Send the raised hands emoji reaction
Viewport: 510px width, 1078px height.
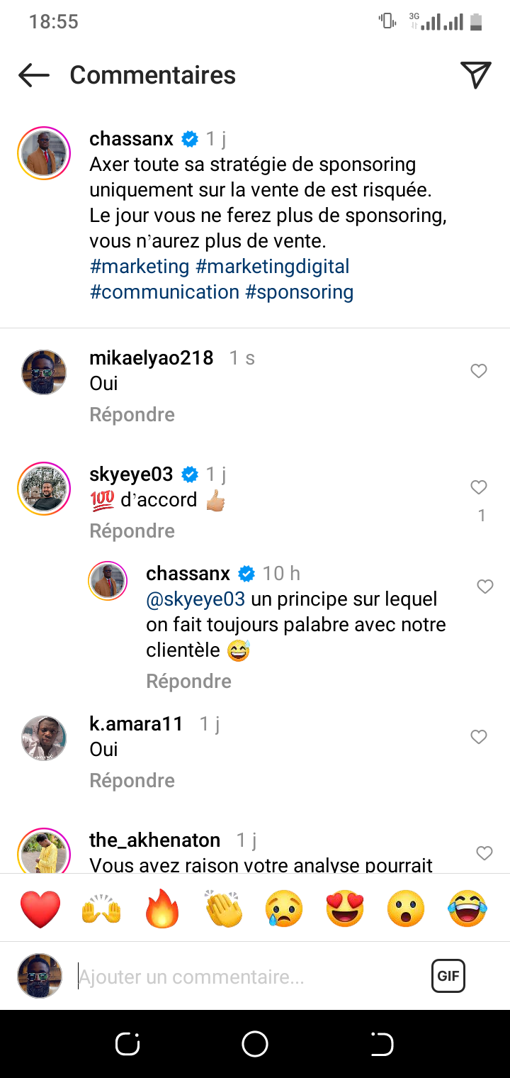pos(101,908)
